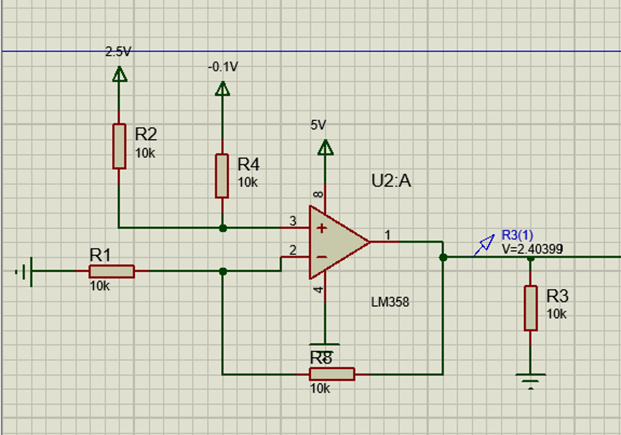Click the '-0.1V' terminal label
This screenshot has height=435, width=621.
click(223, 67)
